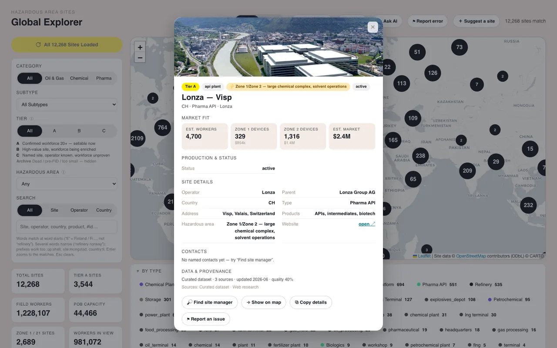Click map cluster 65
This screenshot has height=348, width=557.
[413, 179]
